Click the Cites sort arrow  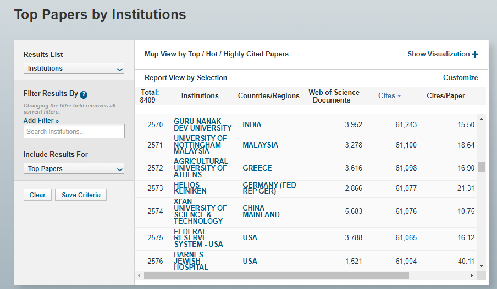[399, 96]
